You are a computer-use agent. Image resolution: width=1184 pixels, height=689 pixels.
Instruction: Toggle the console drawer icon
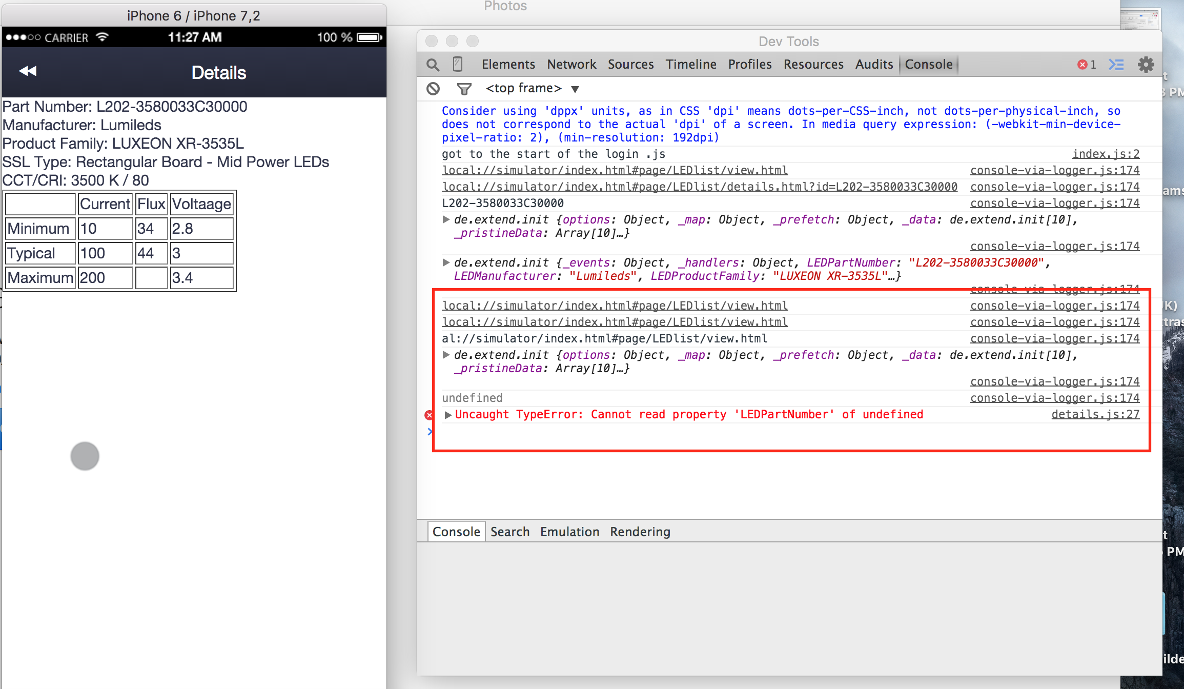pos(1116,65)
